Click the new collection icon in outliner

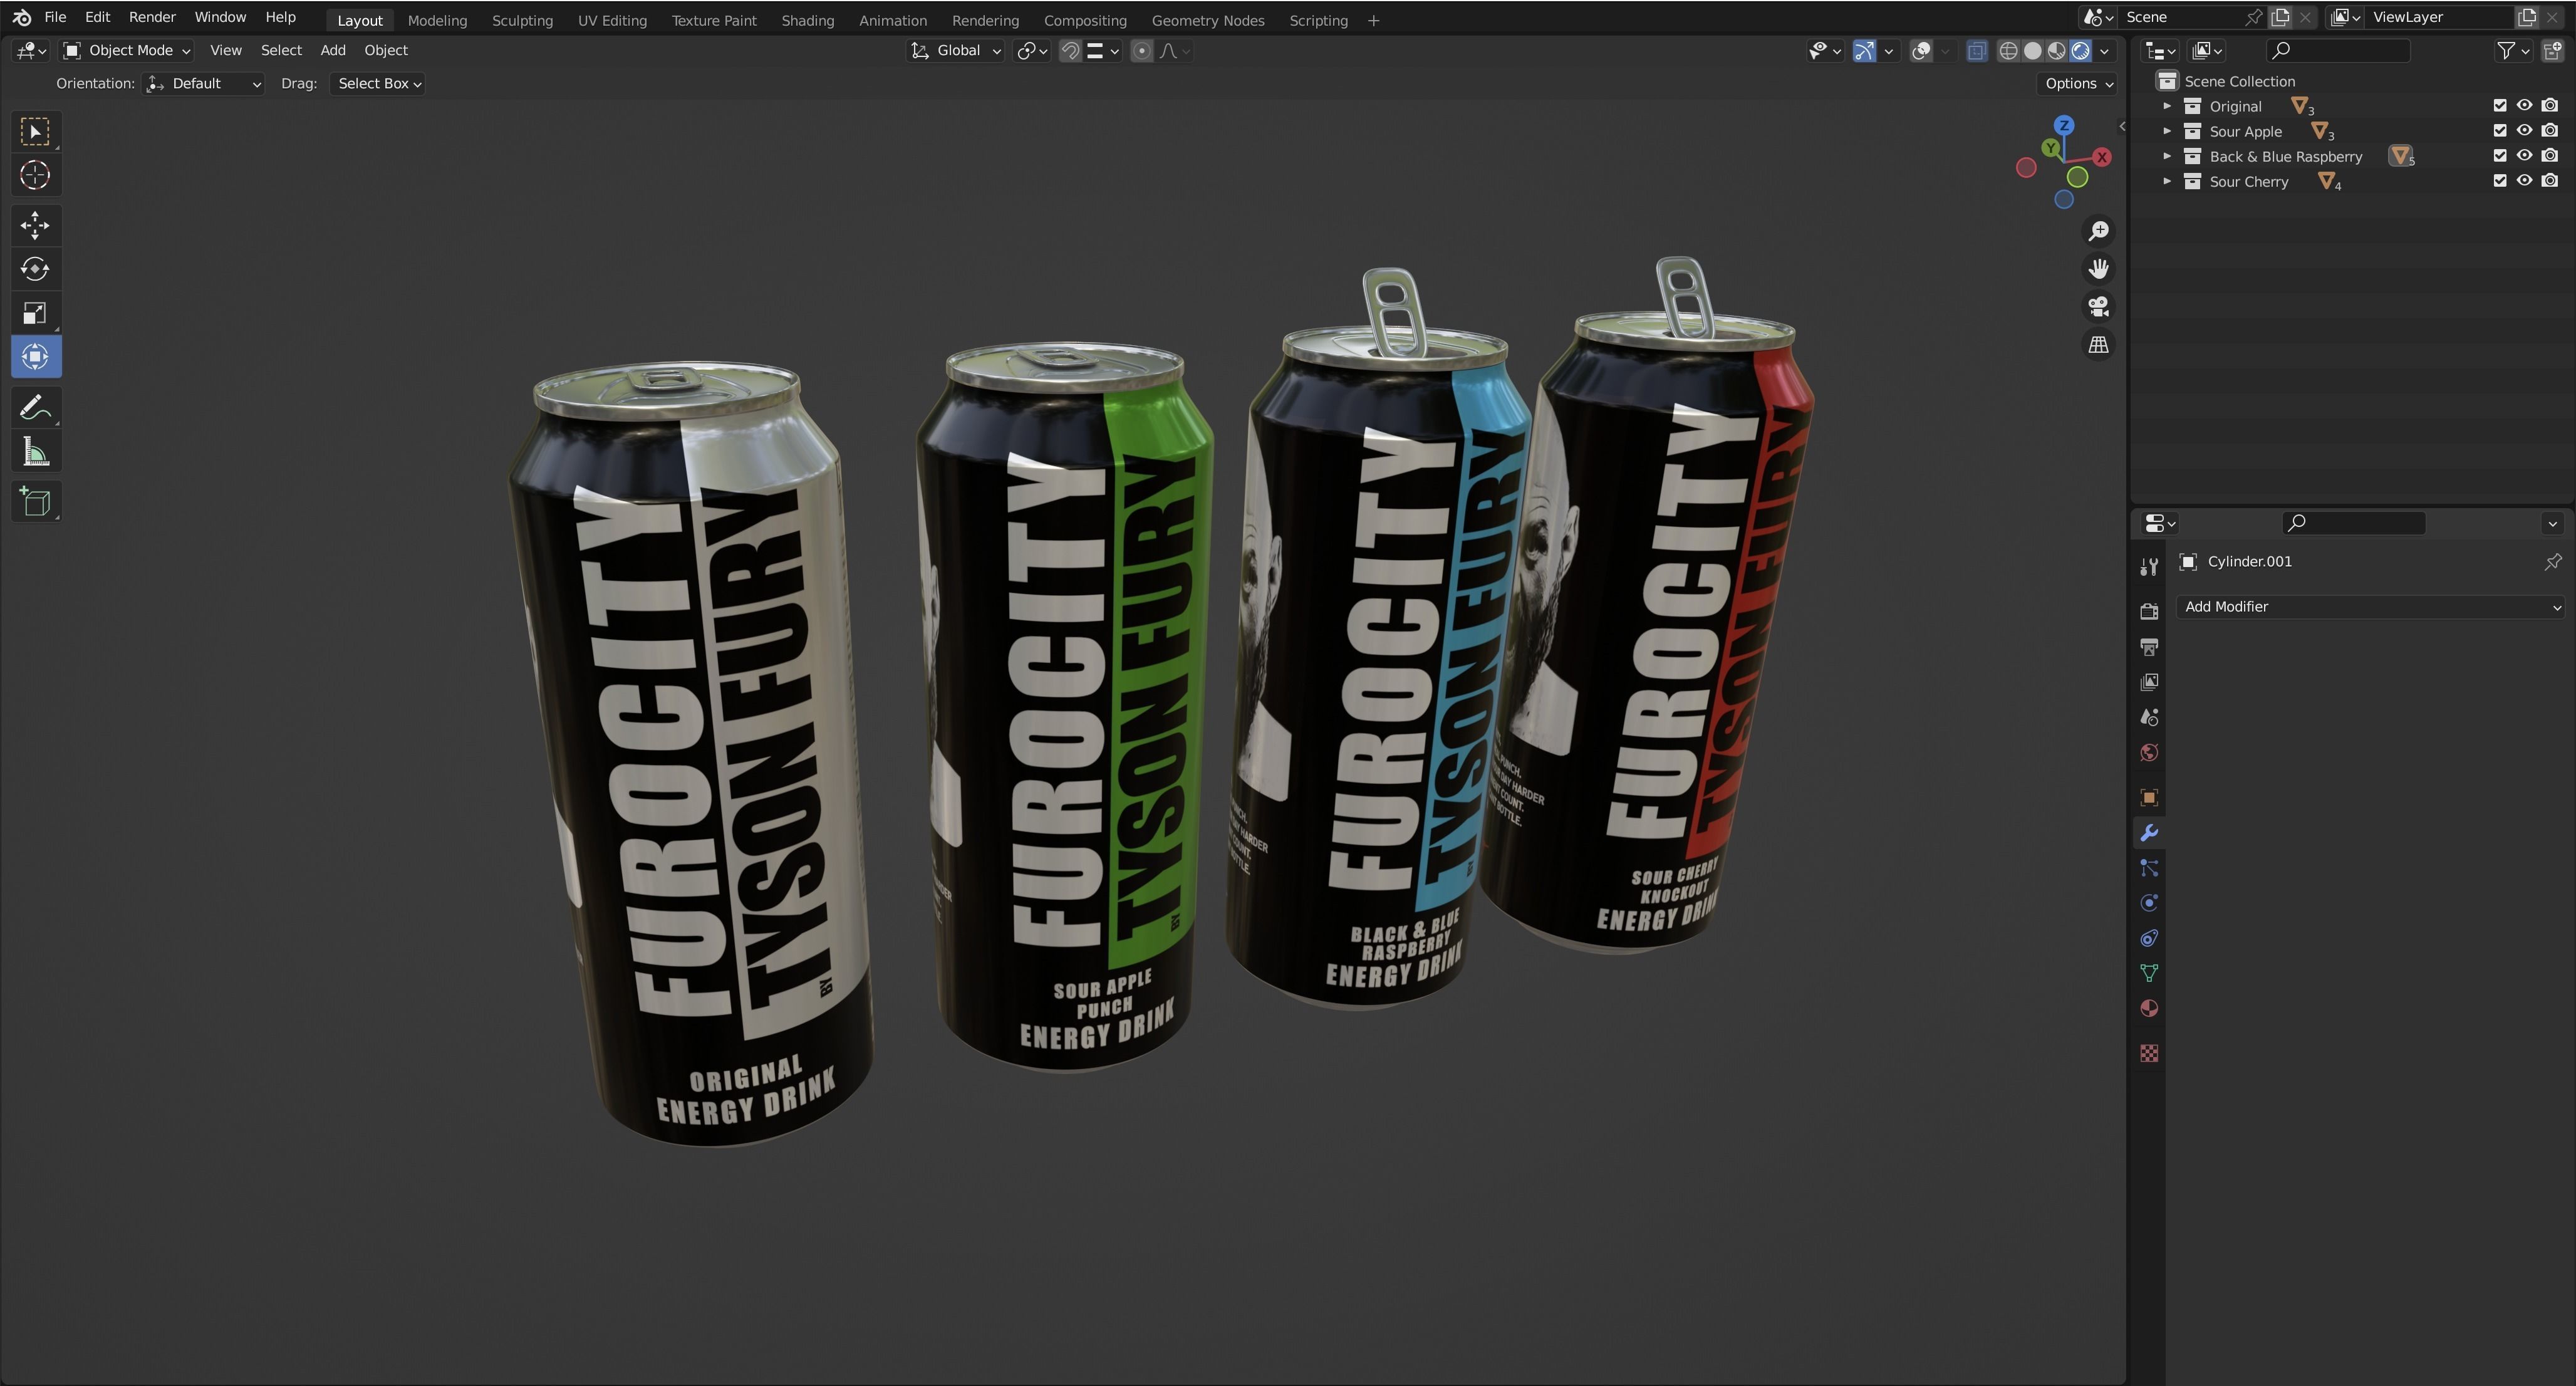[2553, 50]
